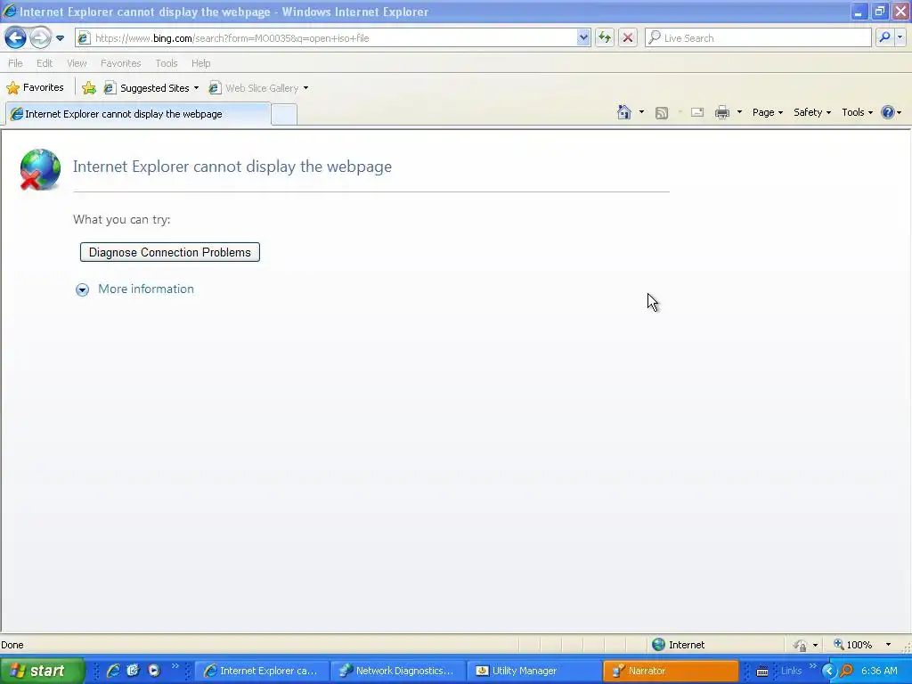This screenshot has height=684, width=912.
Task: Click the Print icon
Action: pyautogui.click(x=722, y=113)
